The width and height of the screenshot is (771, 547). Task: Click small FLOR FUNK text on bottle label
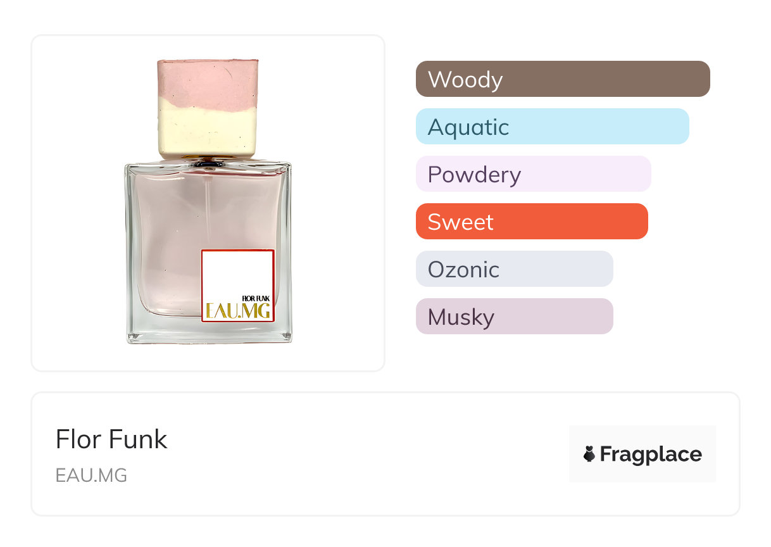[256, 298]
